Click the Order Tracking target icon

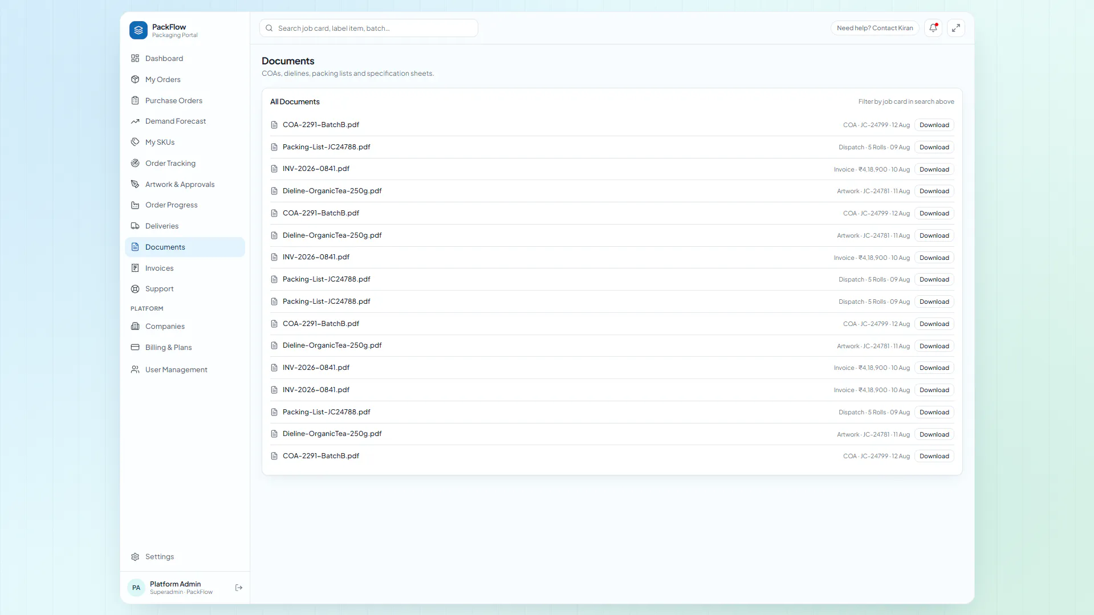[x=135, y=163]
